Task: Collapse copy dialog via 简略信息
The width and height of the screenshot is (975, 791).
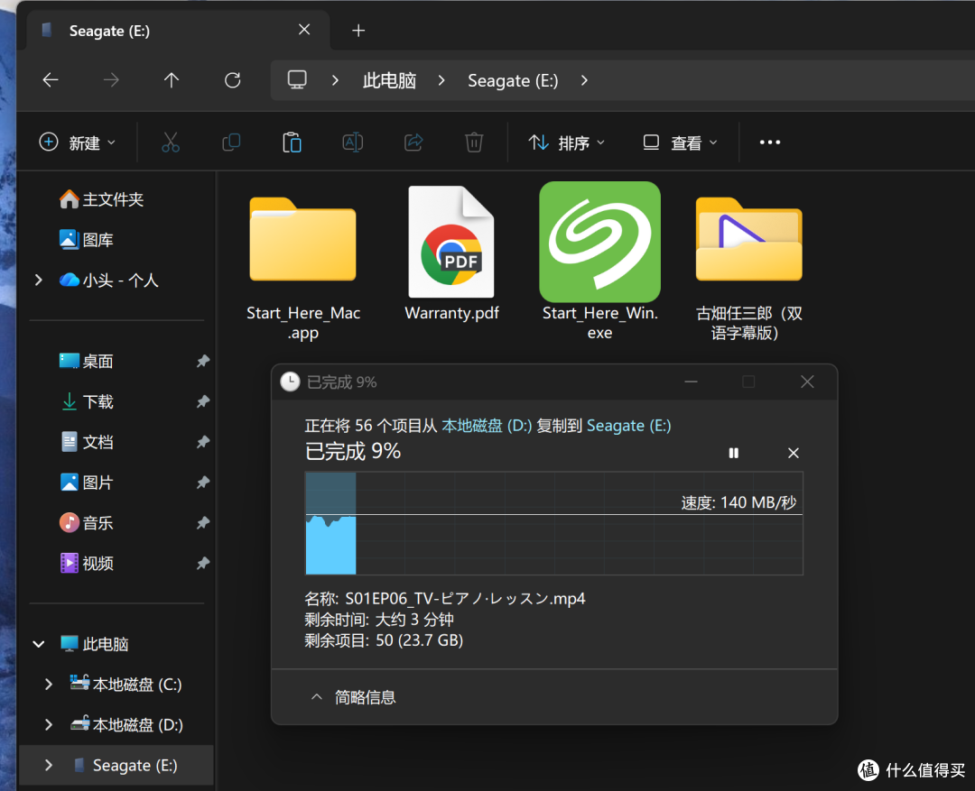Action: [353, 697]
